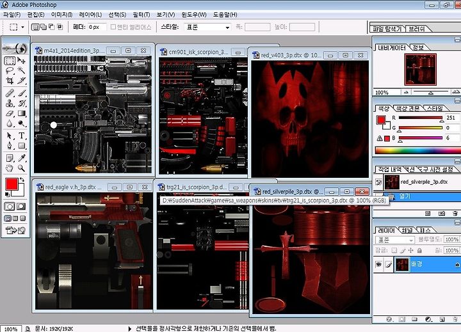
Task: Select the History Brush tool
Action: click(x=21, y=104)
